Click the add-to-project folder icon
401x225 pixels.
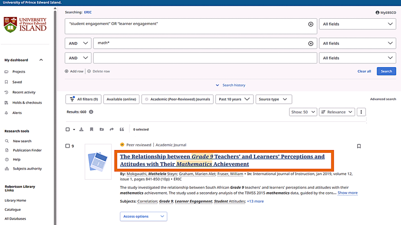[x=101, y=129]
